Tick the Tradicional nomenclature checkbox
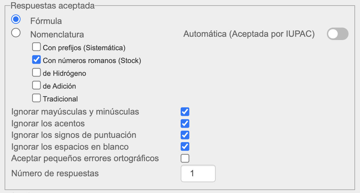 [36, 98]
